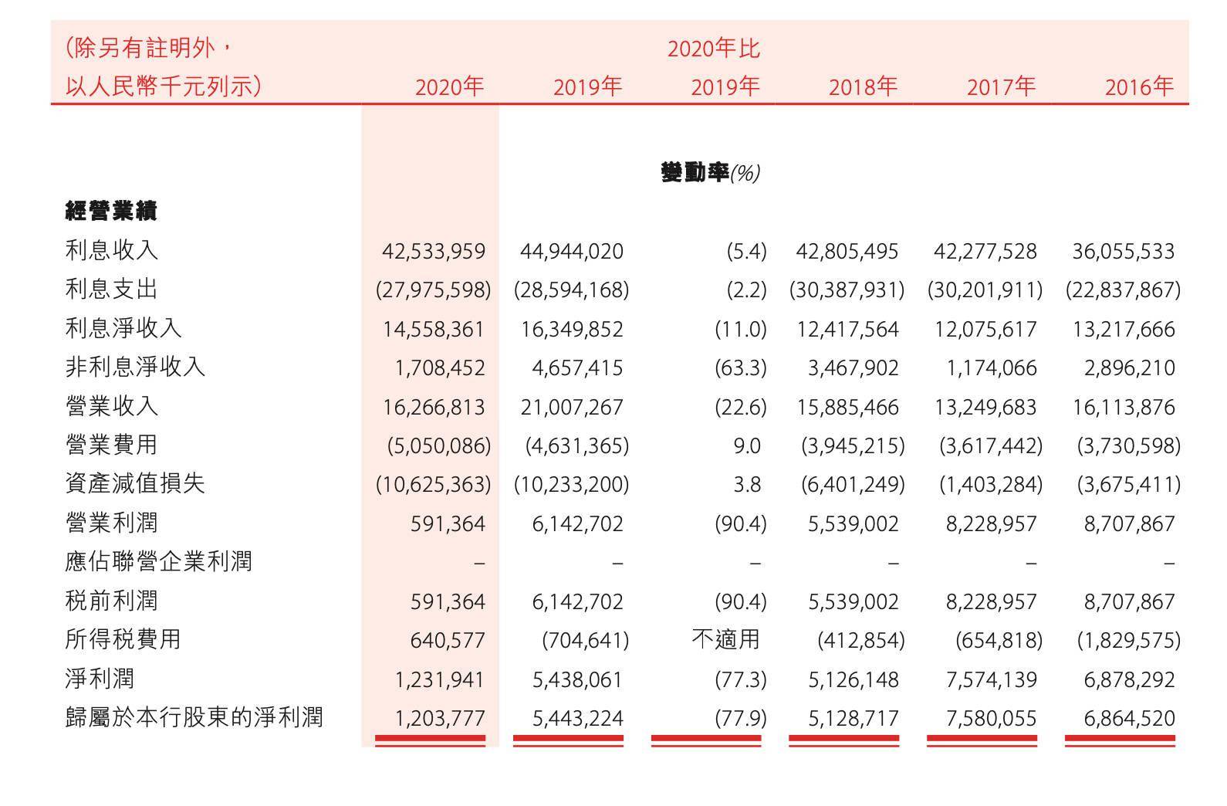The image size is (1227, 806).
Task: Click the 利息收入 row label
Action: [112, 250]
